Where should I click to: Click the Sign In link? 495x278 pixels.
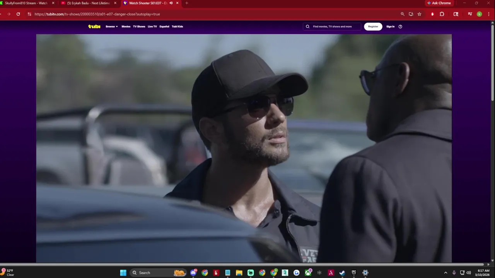391,27
